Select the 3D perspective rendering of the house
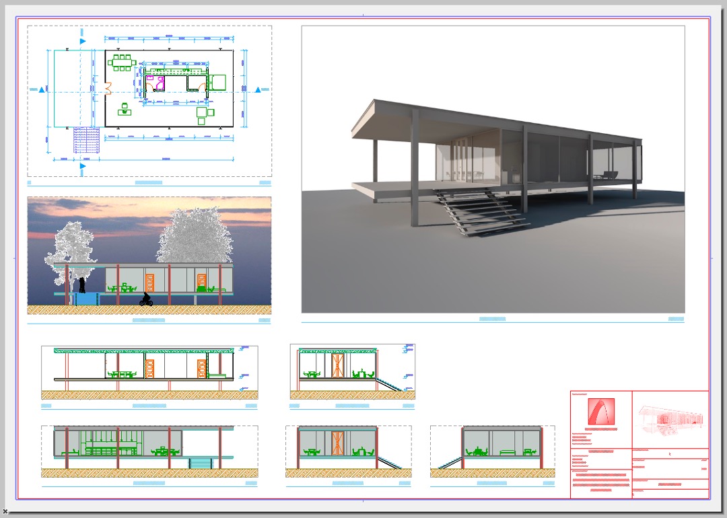This screenshot has width=727, height=518. 493,169
